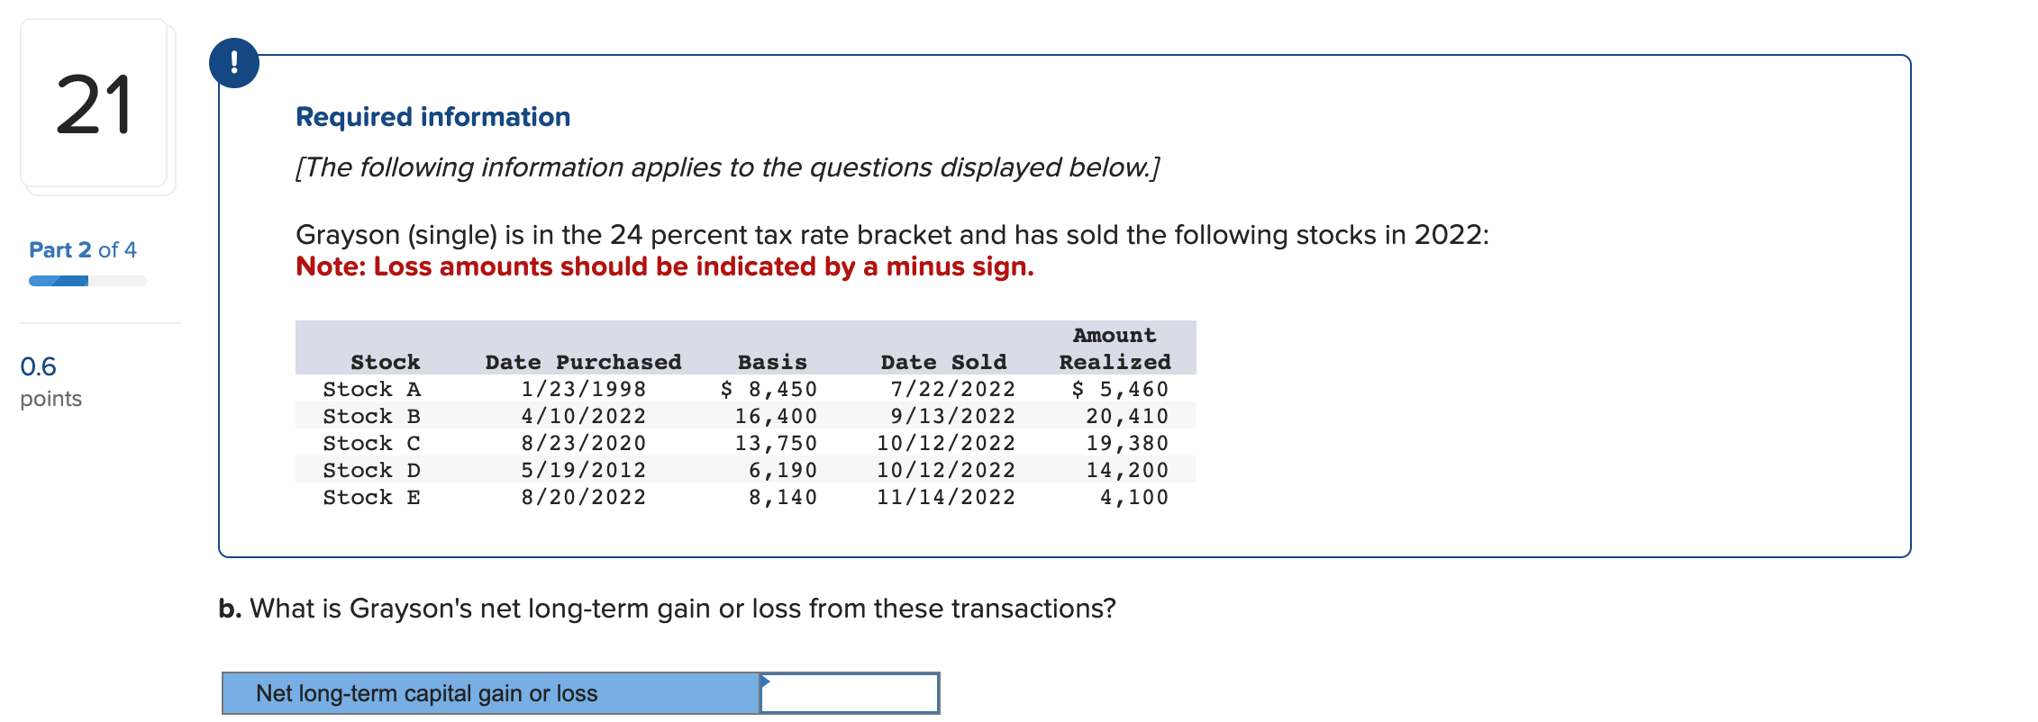Screen dimensions: 2038x722
Task: Click the Net long-term capital gain or loss label
Action: 427,693
